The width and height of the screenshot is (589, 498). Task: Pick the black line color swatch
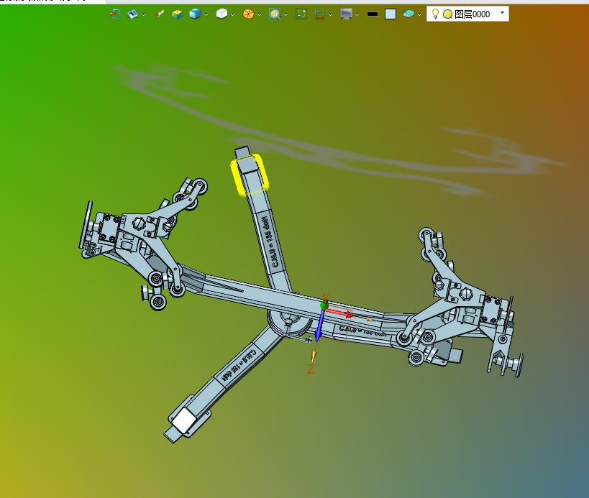tap(373, 14)
